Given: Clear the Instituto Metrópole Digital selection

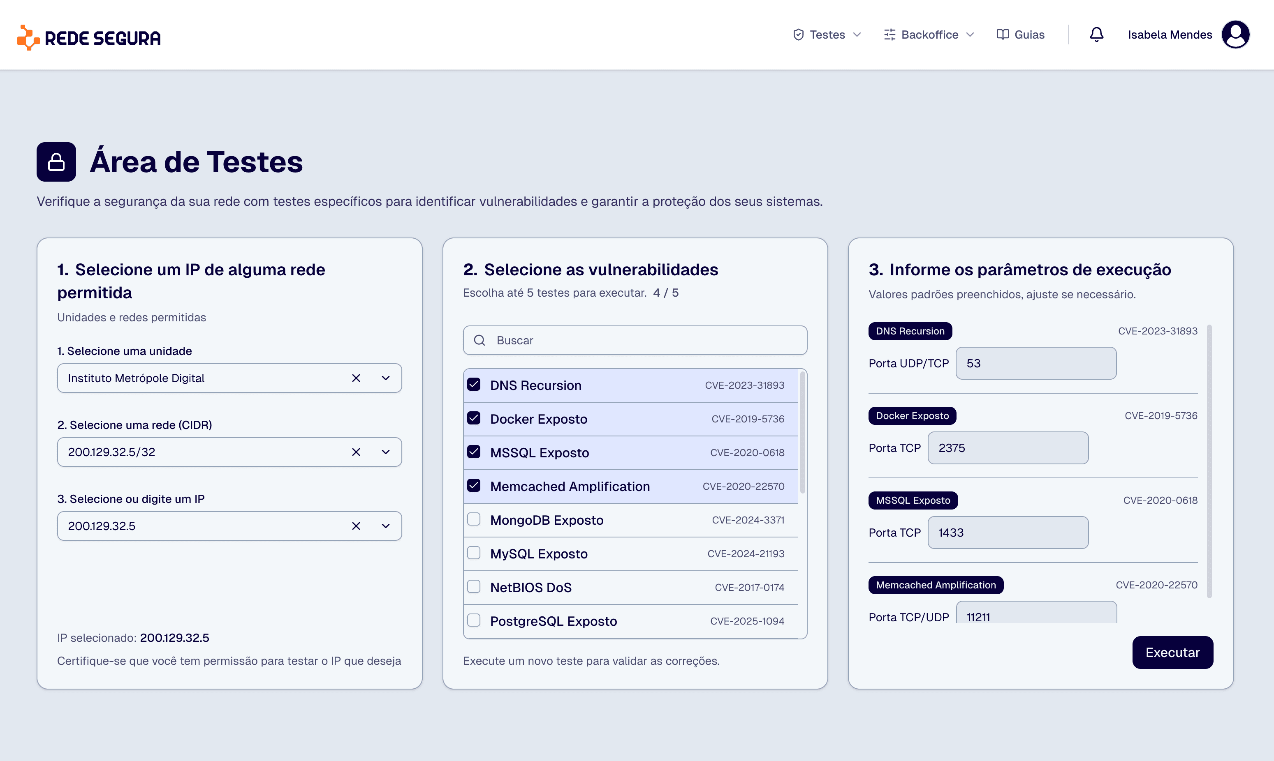Looking at the screenshot, I should (x=356, y=378).
